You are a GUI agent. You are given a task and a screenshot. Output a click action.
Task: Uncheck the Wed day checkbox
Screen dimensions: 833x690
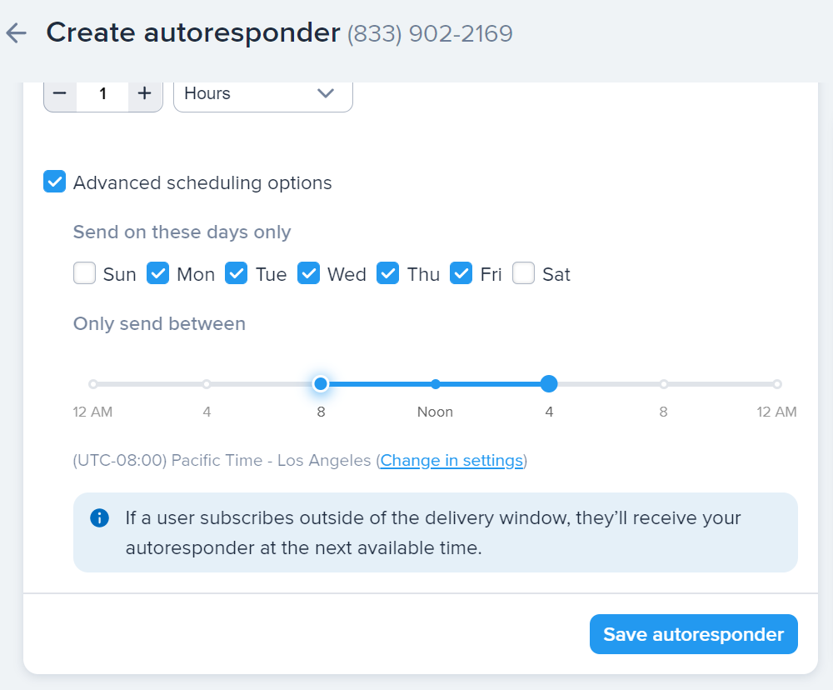[x=309, y=273]
